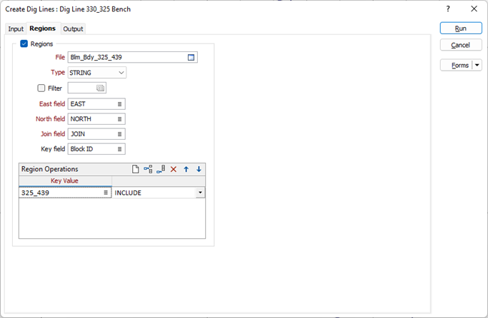This screenshot has height=318, width=488.
Task: Switch to the Input tab
Action: tap(16, 29)
